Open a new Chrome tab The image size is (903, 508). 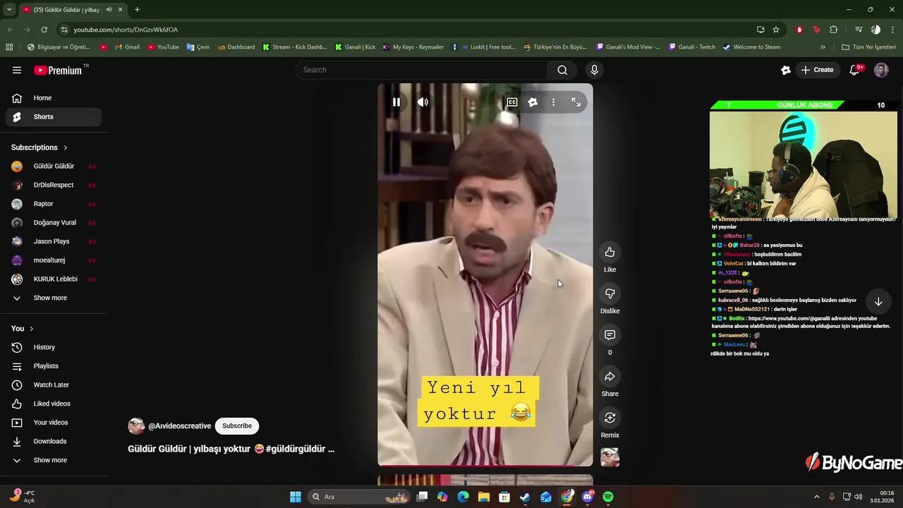point(137,10)
